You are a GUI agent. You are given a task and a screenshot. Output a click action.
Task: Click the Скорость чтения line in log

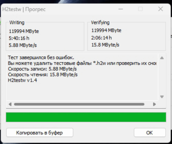tap(43, 75)
